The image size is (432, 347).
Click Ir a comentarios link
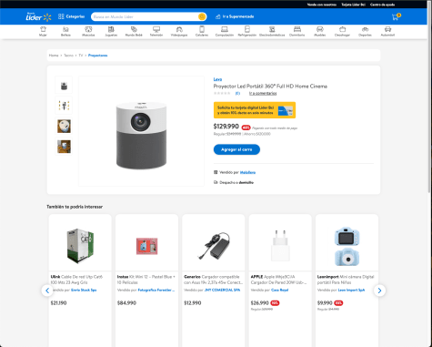[x=263, y=93]
